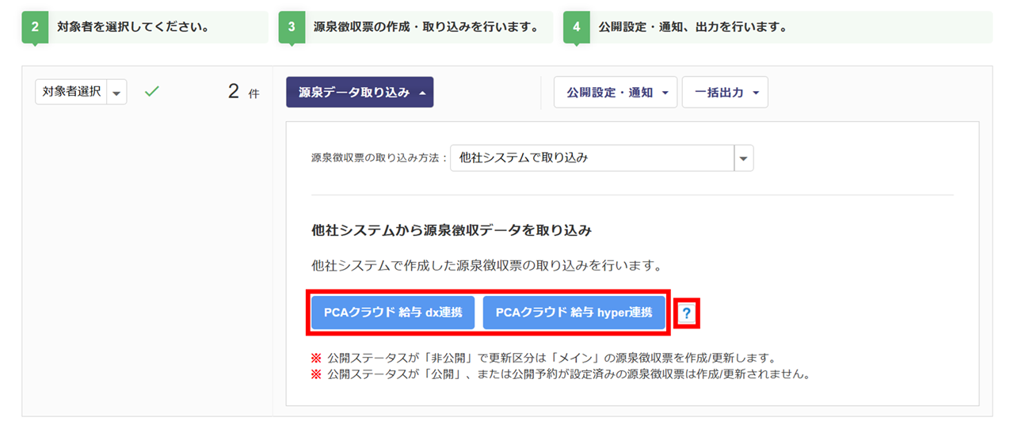Screen dimensions: 1014x425
Task: Open the 公開設定・通知 dropdown
Action: point(616,92)
